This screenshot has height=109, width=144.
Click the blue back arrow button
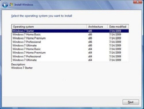tap(5, 5)
